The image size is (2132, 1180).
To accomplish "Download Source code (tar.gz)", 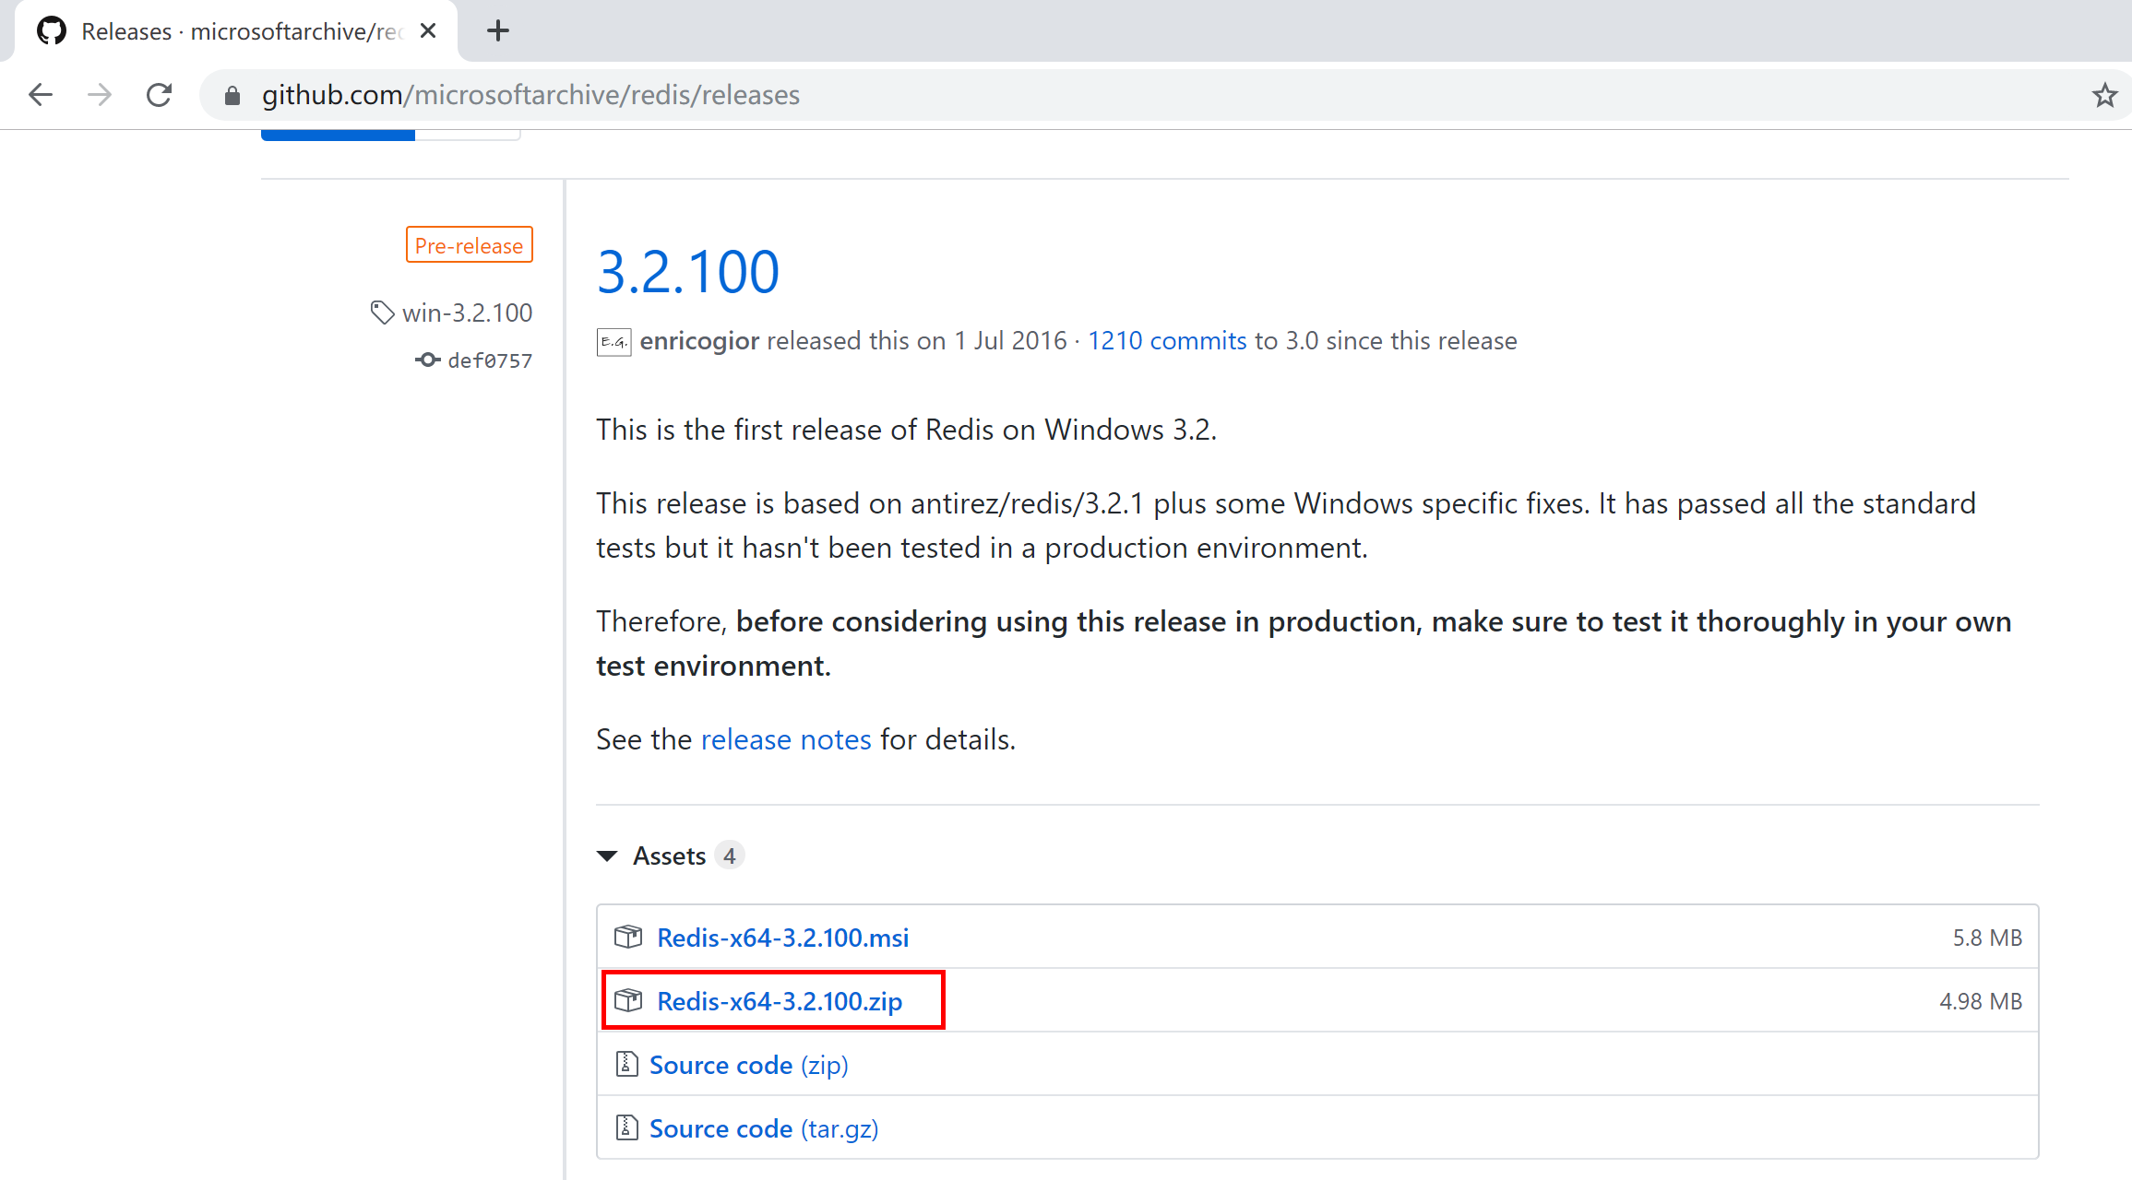I will (x=763, y=1128).
